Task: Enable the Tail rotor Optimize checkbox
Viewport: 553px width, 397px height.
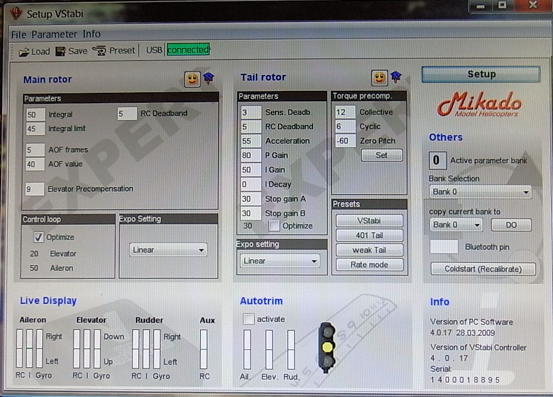Action: 274,225
